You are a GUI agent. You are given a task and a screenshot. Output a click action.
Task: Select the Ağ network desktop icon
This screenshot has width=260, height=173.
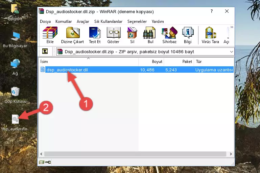pos(15,67)
